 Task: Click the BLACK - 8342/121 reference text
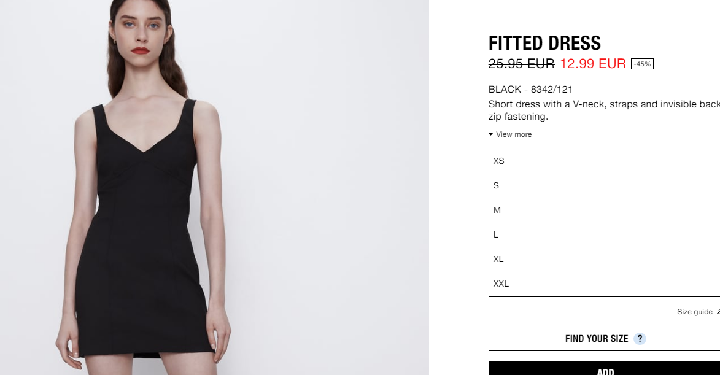[x=530, y=90]
